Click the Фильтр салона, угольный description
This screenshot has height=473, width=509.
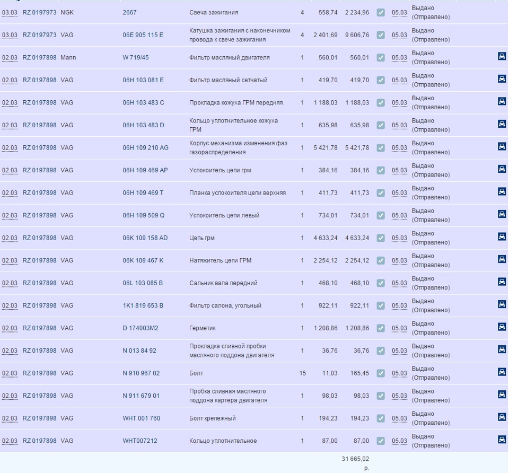225,305
